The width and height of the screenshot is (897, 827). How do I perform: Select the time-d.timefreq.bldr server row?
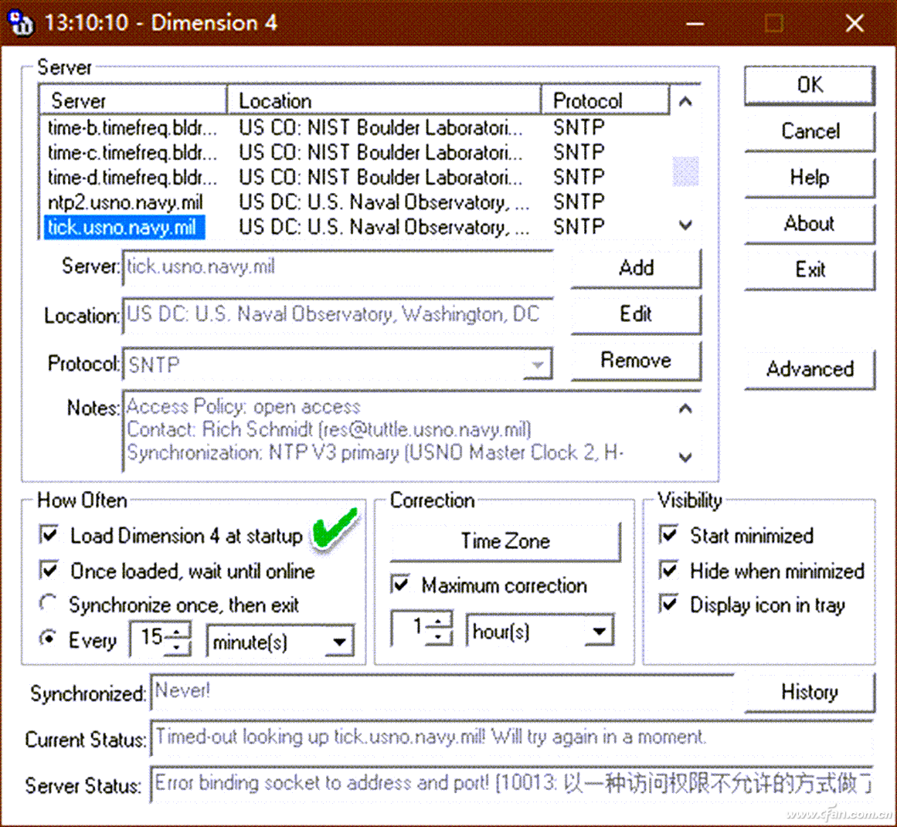(x=356, y=178)
